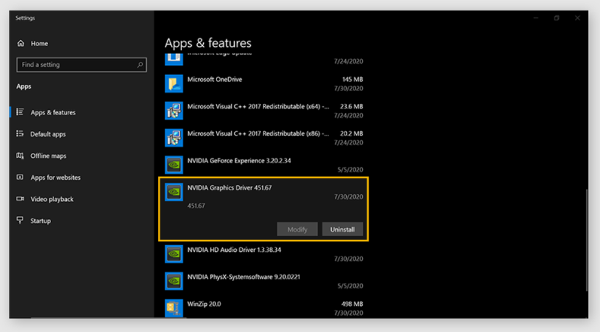Click the Apps sidebar section label
600x332 pixels.
click(x=24, y=87)
